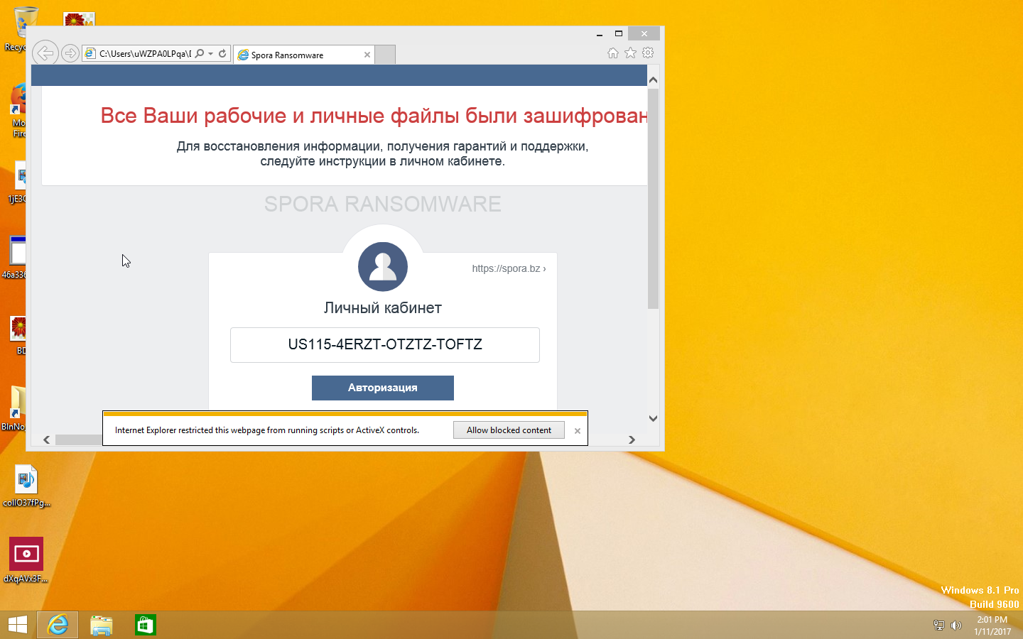1023x639 pixels.
Task: Dismiss the Internet Explorer restriction notification
Action: coord(578,431)
